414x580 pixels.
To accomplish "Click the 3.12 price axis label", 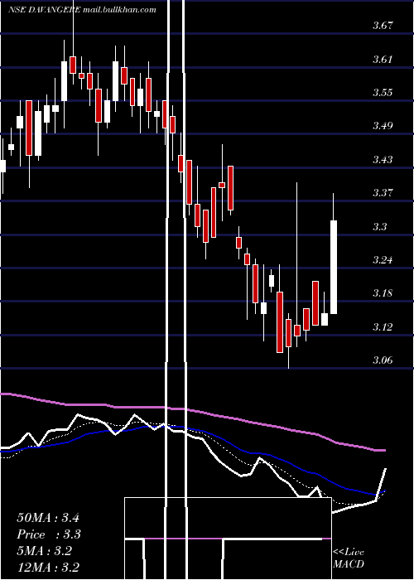I will pos(383,326).
